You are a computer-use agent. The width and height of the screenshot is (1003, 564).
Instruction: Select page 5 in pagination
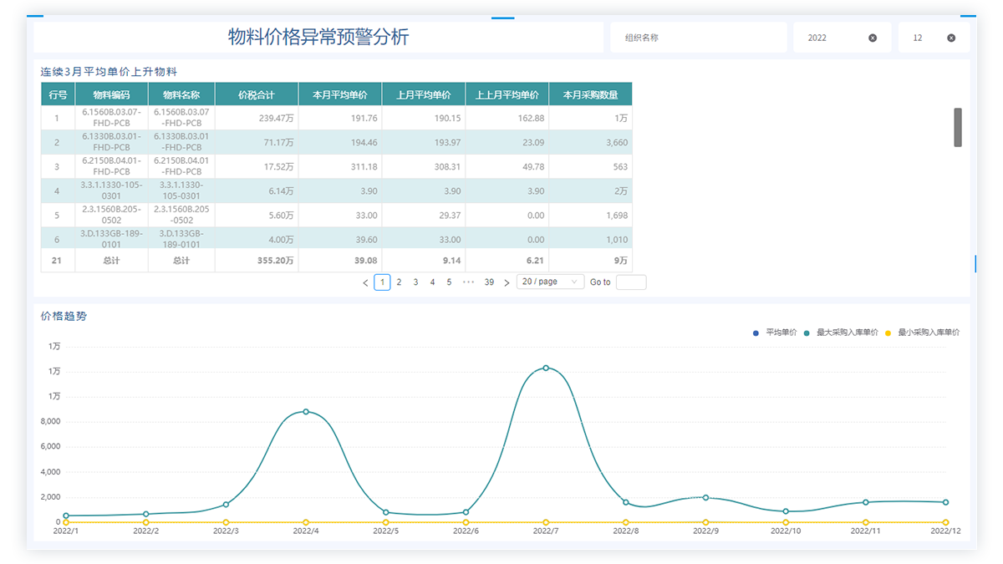[449, 282]
